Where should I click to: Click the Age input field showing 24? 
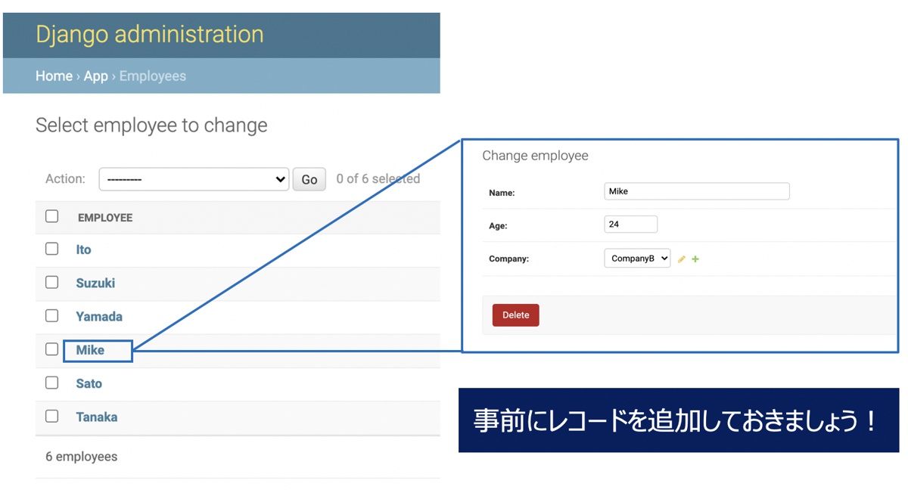pyautogui.click(x=630, y=224)
